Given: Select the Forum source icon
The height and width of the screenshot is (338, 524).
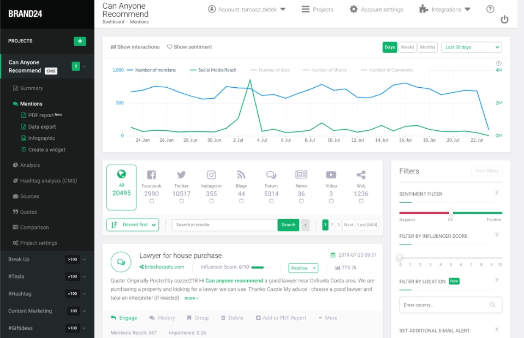Looking at the screenshot, I should pos(271,175).
